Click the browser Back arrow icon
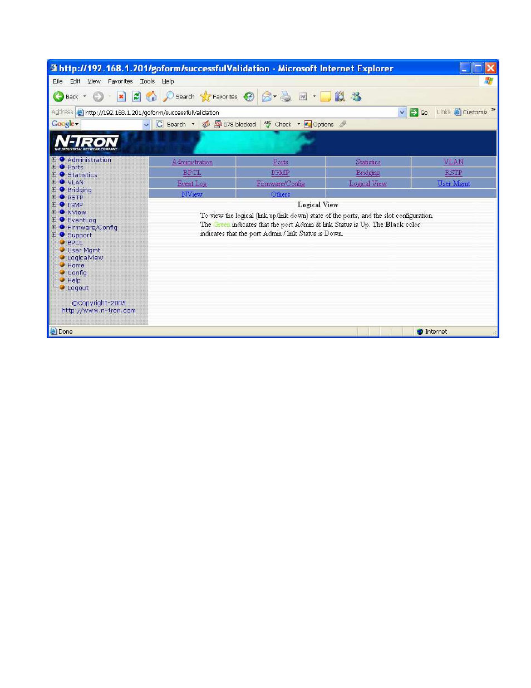 58,96
